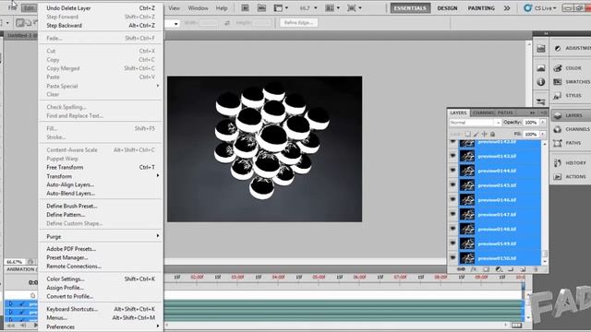This screenshot has width=591, height=332.
Task: Toggle visibility of preview0150.tif layer
Action: [x=452, y=258]
